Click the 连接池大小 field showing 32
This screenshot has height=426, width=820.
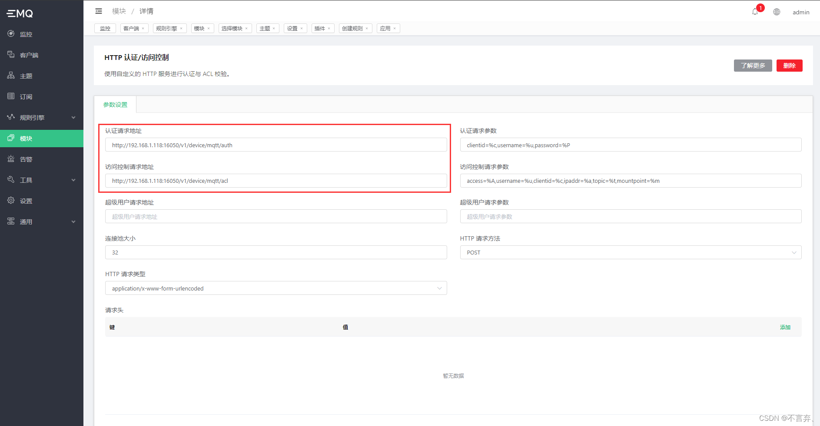(276, 252)
